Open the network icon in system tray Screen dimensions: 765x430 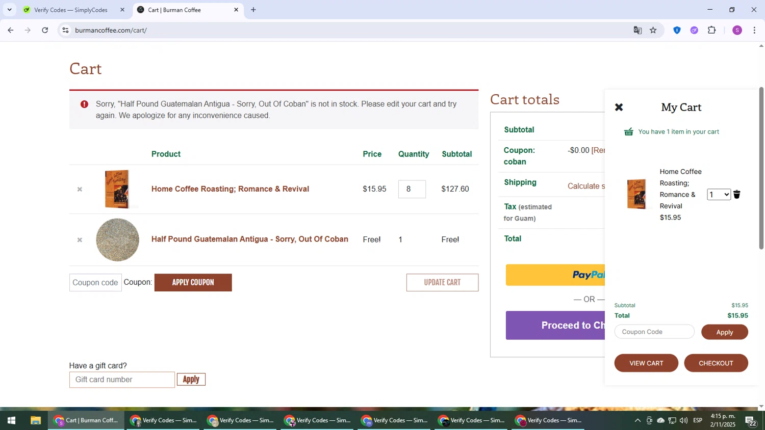pos(672,420)
